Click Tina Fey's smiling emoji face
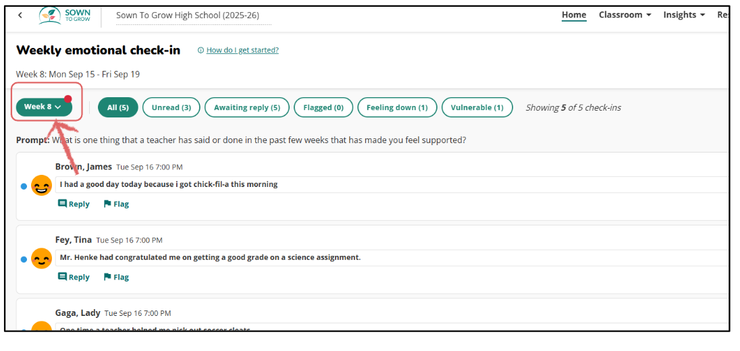The width and height of the screenshot is (740, 351). (x=42, y=259)
